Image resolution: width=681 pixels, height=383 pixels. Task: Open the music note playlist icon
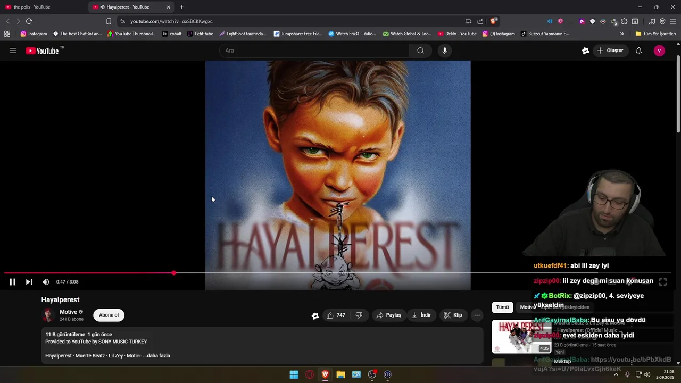[x=652, y=21]
